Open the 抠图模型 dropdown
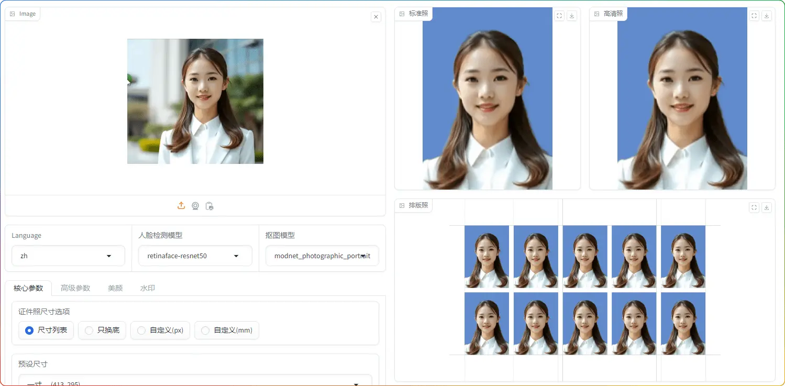785x386 pixels. point(322,256)
